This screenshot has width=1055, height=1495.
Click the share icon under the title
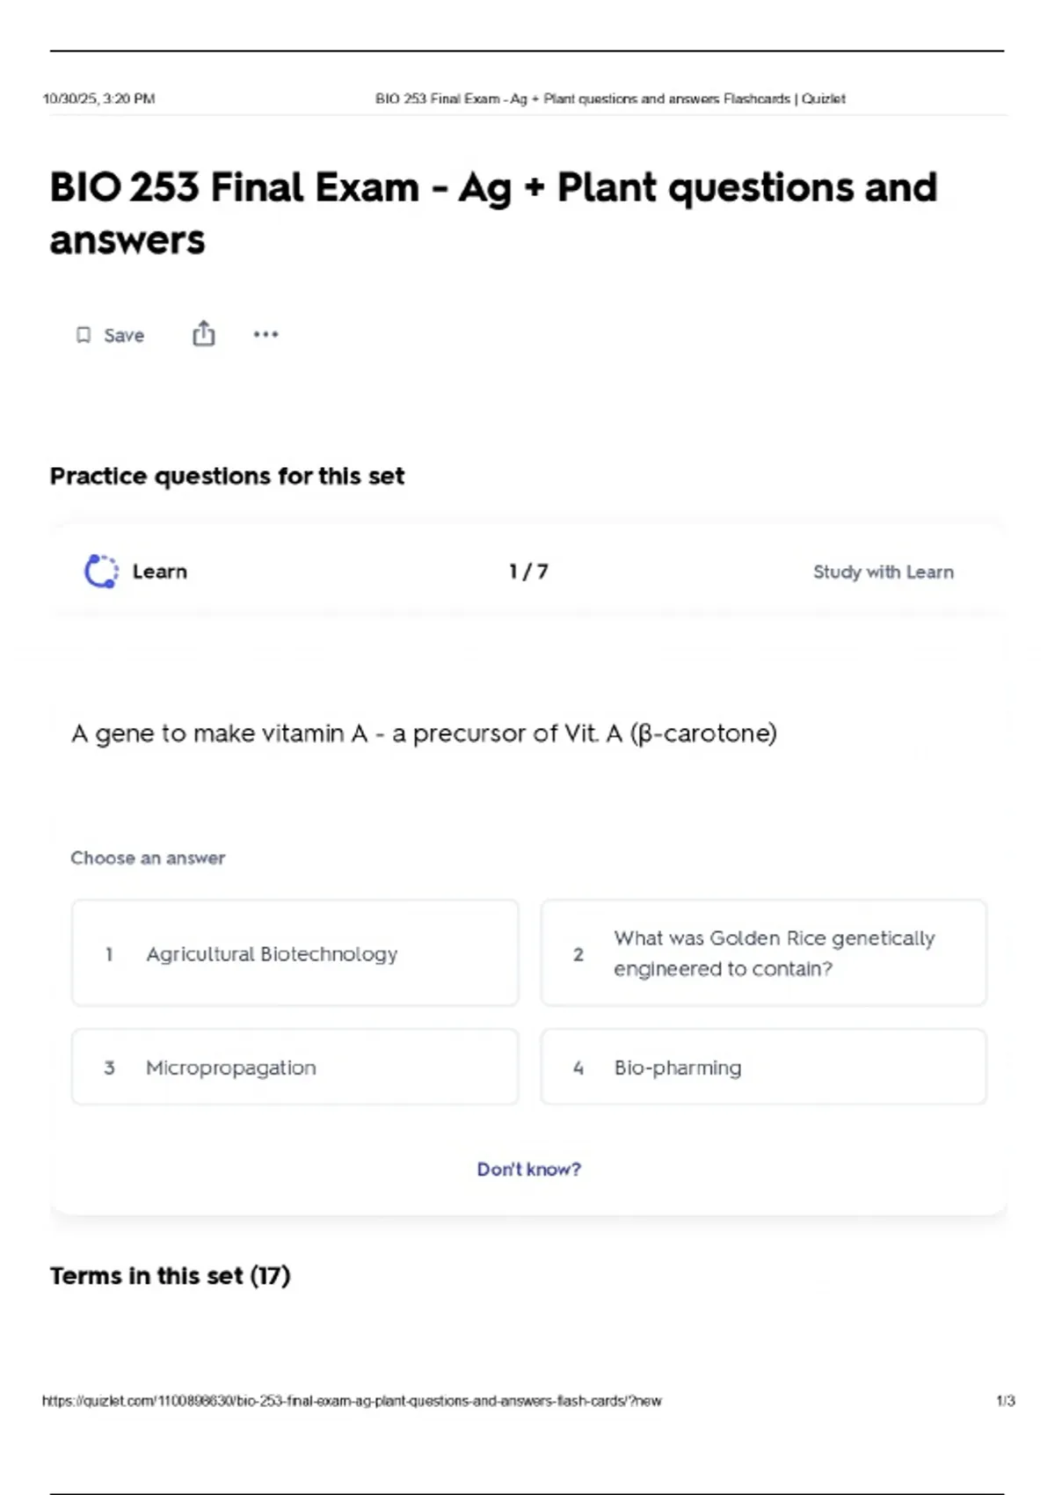tap(203, 334)
